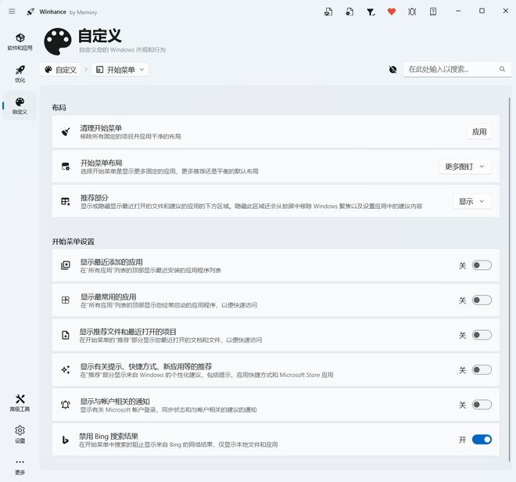The image size is (516, 482).
Task: Click the 推荐部分 title text
Action: pyautogui.click(x=95, y=198)
